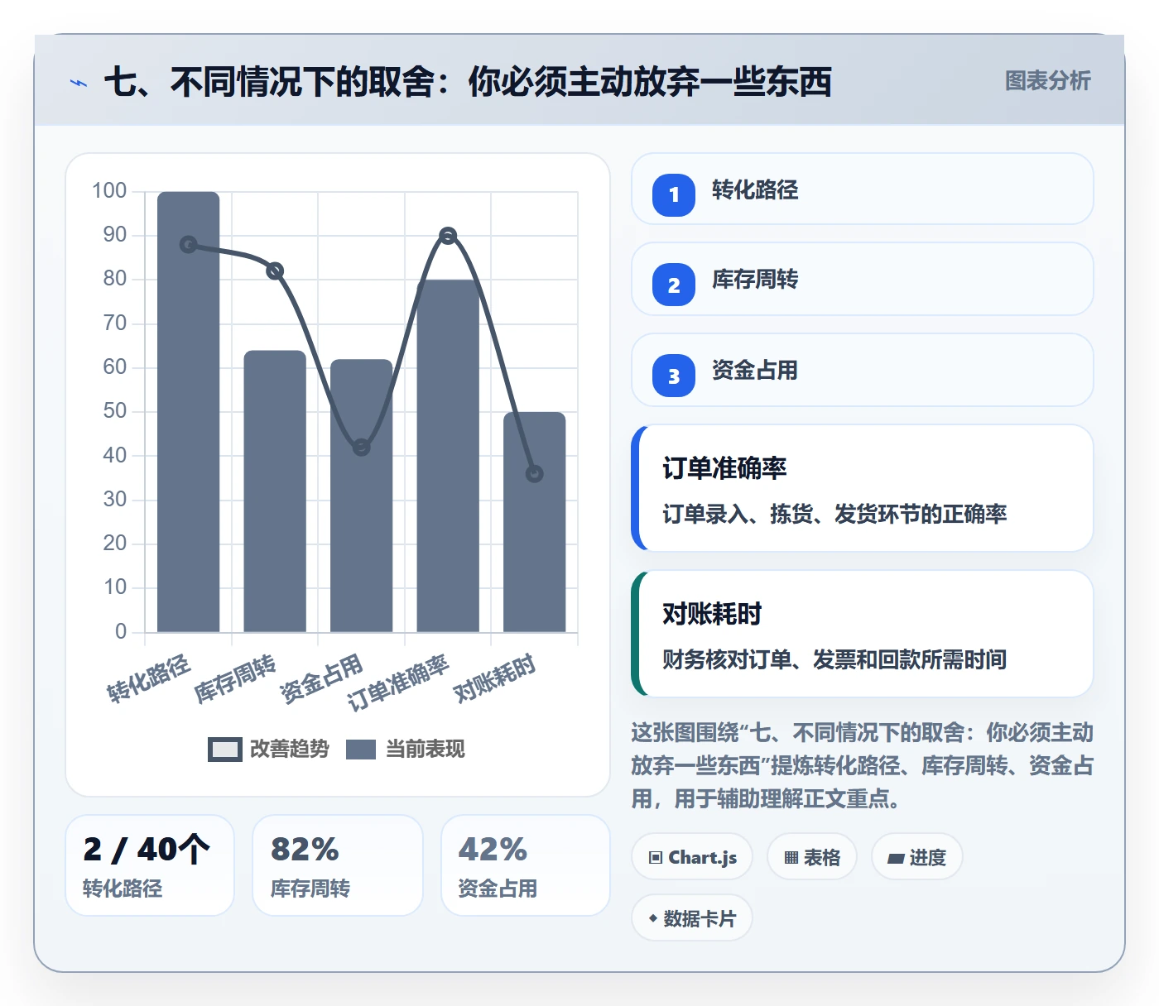Click the 当前表现 legend label
Viewport: 1159px width, 1006px height.
(426, 749)
